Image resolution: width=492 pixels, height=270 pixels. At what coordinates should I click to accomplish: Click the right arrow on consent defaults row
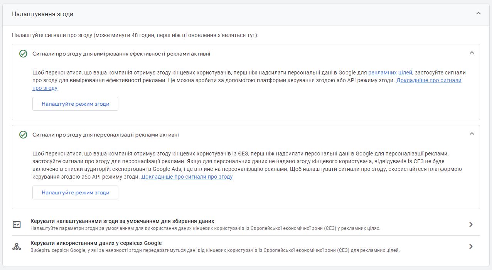471,224
